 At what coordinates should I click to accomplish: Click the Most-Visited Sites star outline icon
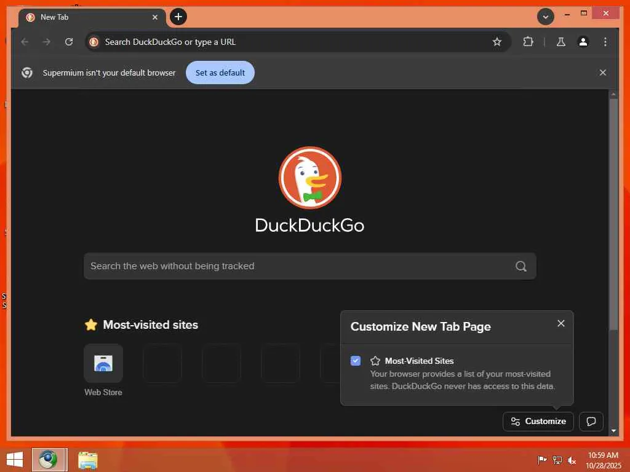(x=375, y=361)
